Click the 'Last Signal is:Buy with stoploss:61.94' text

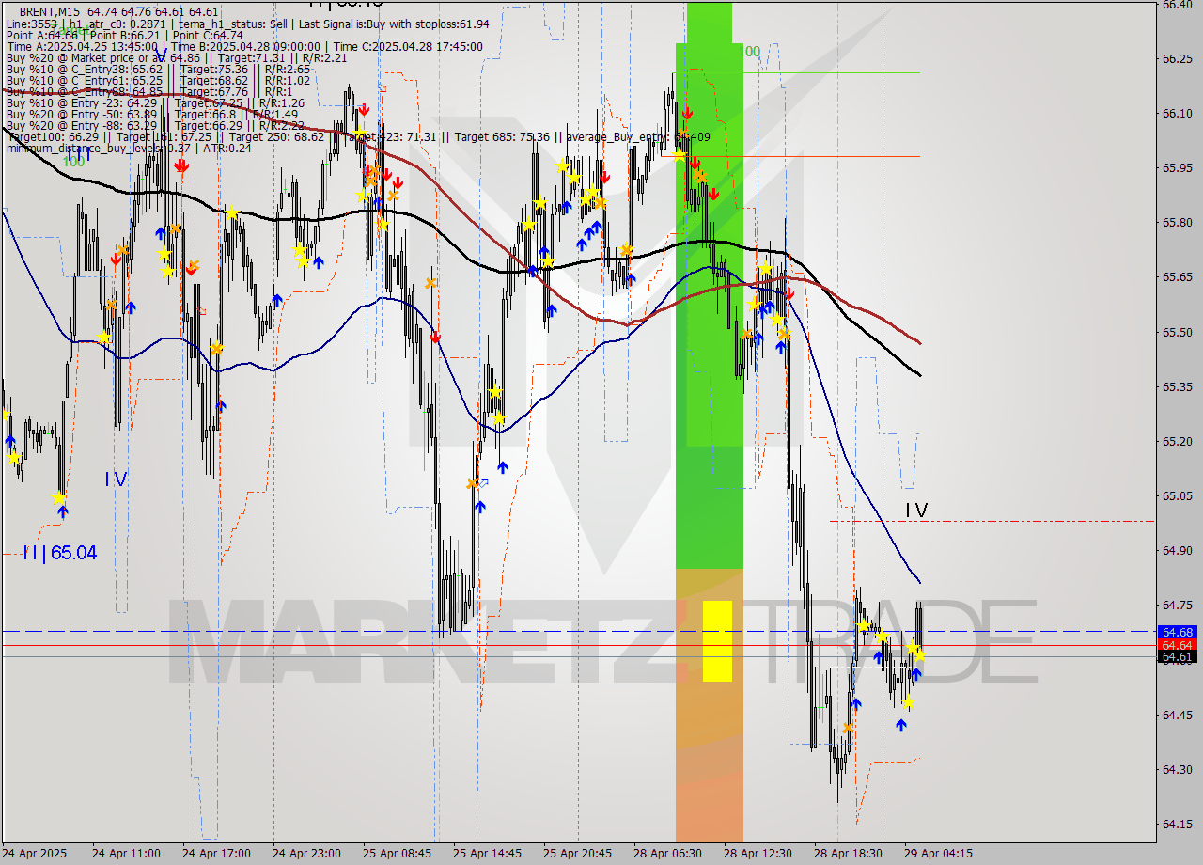tap(395, 24)
